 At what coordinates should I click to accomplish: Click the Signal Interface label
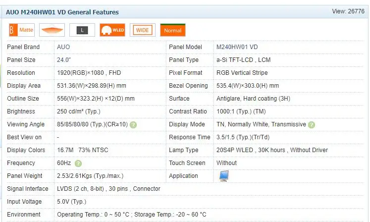27,189
